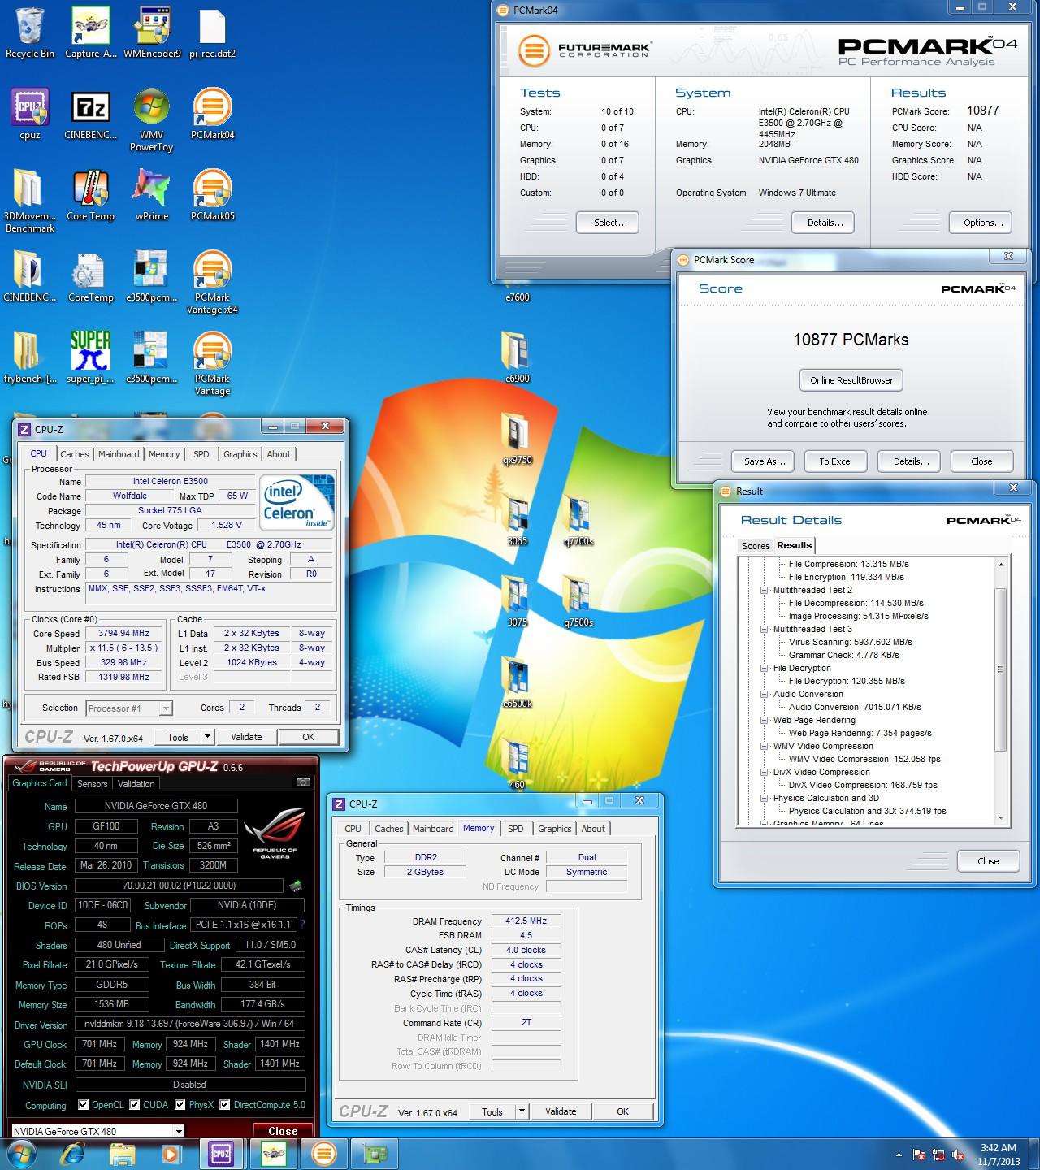Launch the cpuz desktop shortcut

coord(29,114)
